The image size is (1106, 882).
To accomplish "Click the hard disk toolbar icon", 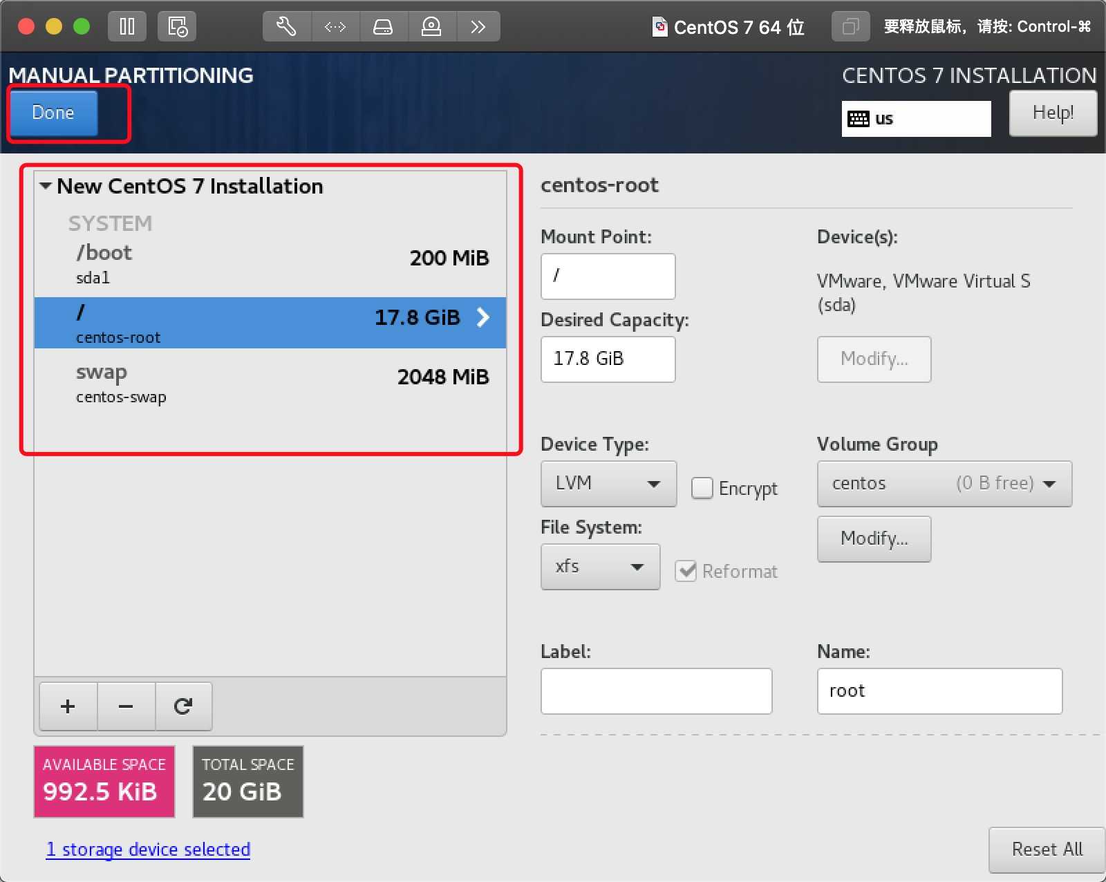I will click(x=383, y=27).
